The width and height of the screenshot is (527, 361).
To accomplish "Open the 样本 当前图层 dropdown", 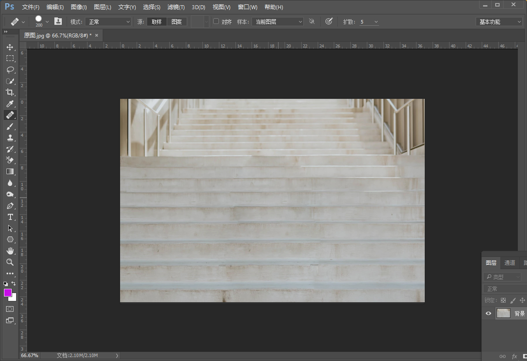I will [278, 22].
